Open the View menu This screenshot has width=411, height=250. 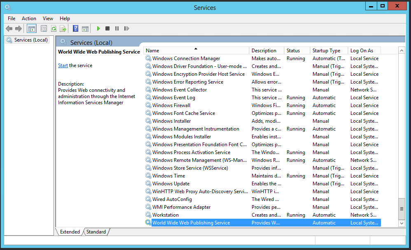[48, 19]
